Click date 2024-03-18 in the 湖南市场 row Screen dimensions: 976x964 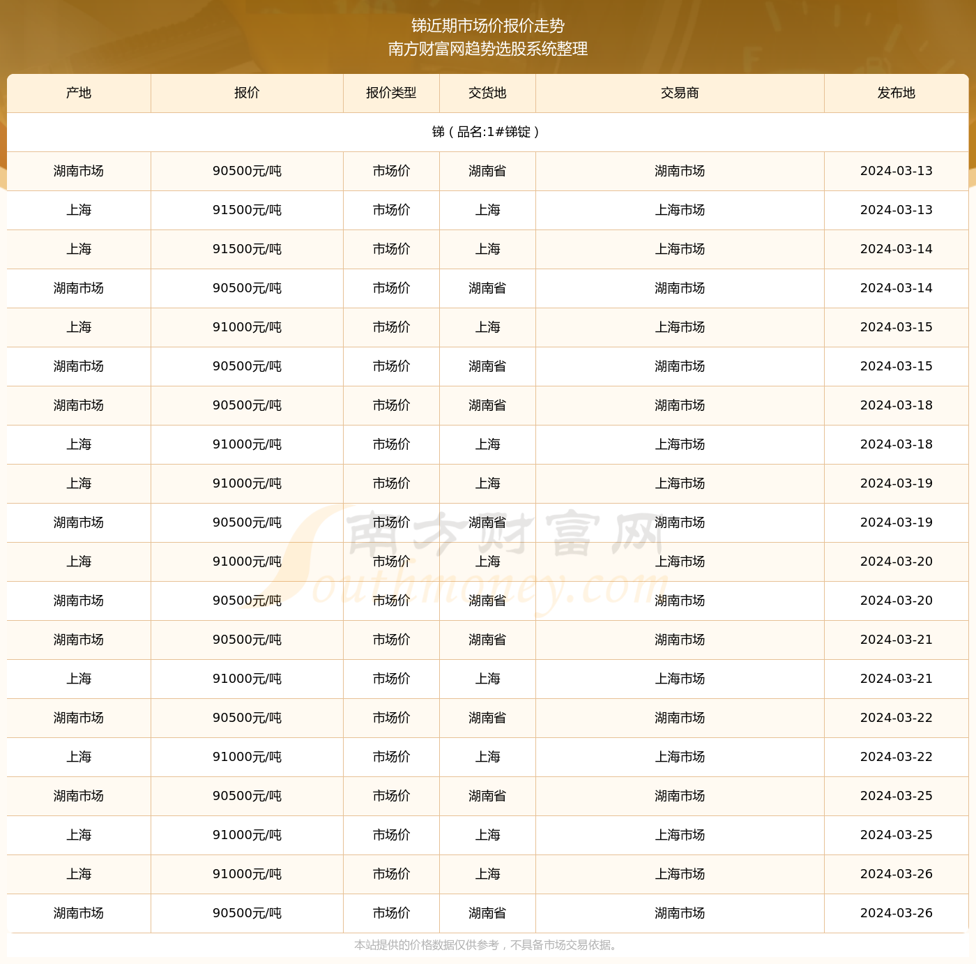(896, 405)
